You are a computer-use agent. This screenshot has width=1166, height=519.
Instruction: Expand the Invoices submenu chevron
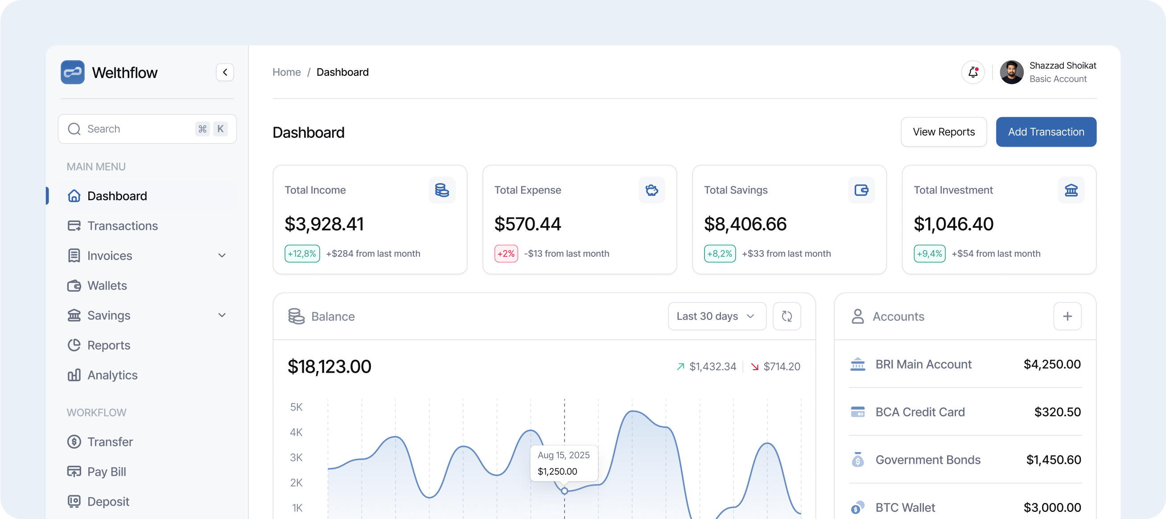(222, 255)
